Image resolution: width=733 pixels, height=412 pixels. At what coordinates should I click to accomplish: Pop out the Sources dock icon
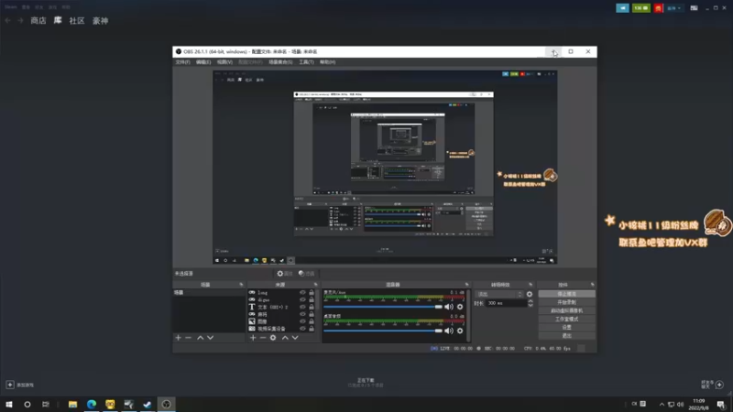pos(315,285)
